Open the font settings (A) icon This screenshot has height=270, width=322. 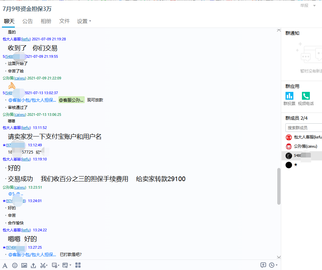[x=5, y=265]
